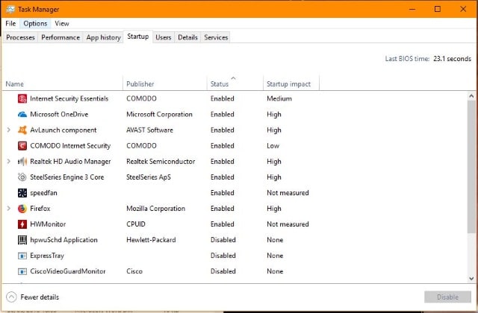The image size is (478, 313).
Task: Click the Medium startup impact value
Action: [x=279, y=98]
